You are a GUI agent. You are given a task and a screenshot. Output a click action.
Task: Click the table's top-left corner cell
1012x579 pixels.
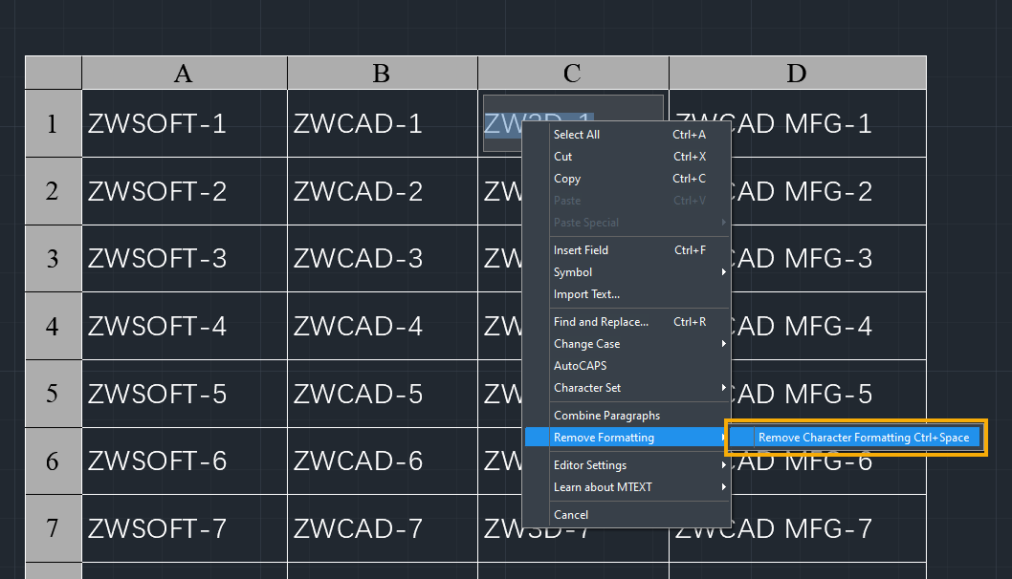pos(53,73)
